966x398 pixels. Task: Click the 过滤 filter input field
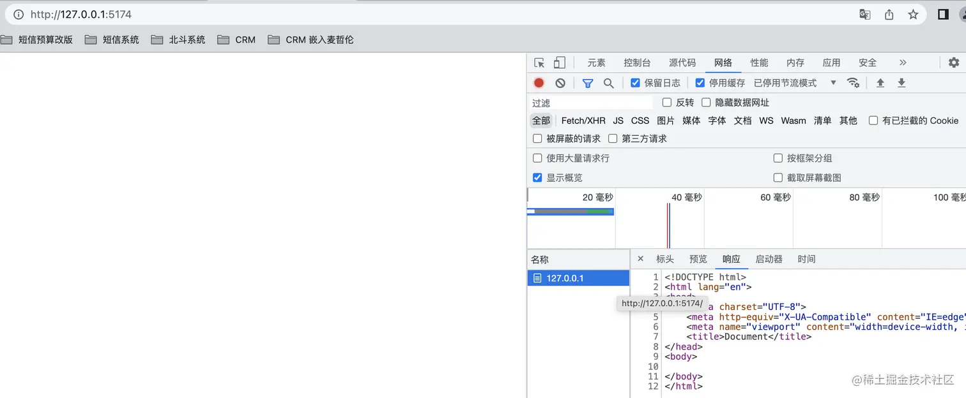coord(591,103)
